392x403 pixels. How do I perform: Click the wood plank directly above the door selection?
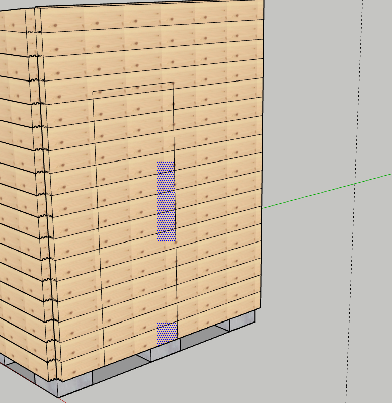click(133, 75)
